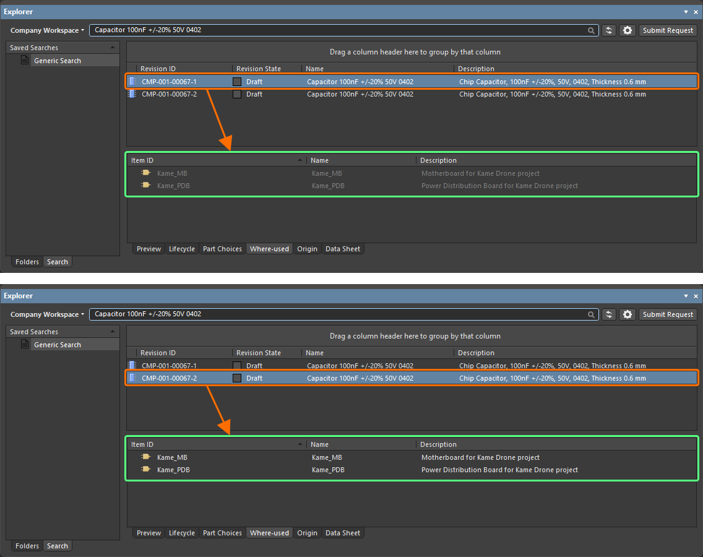Click the refresh icon in the lower Explorer panel
Viewport: 703px width, 557px height.
click(609, 314)
